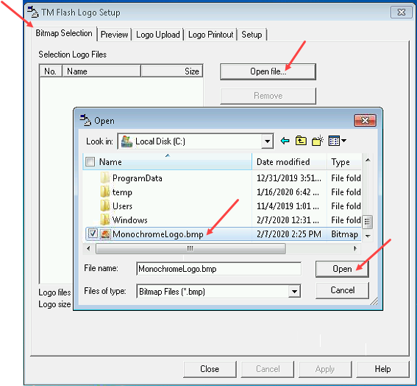
Task: Expand the Files of type dropdown
Action: (x=294, y=291)
